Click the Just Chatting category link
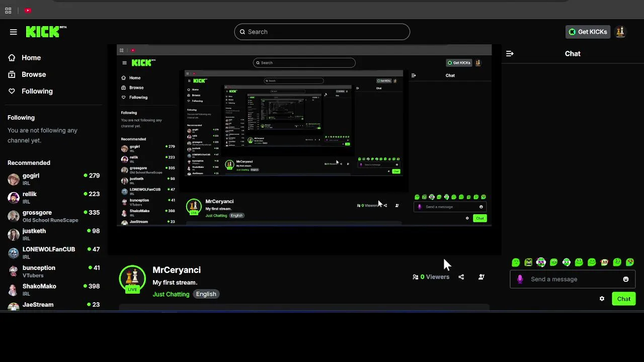The width and height of the screenshot is (644, 362). tap(171, 294)
